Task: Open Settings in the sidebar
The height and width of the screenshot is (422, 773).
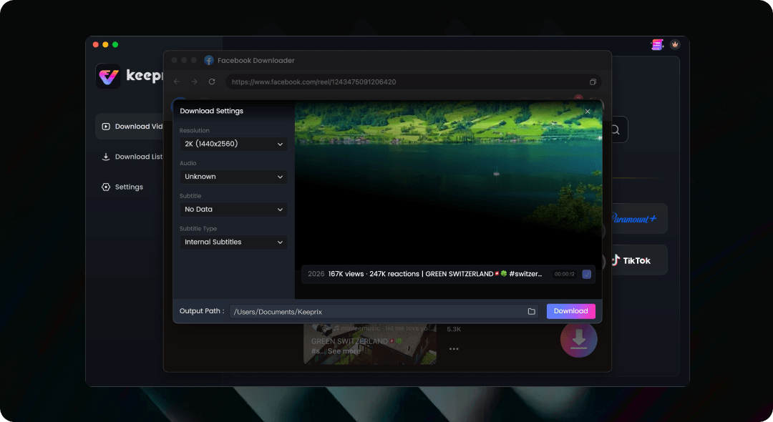Action: (122, 187)
